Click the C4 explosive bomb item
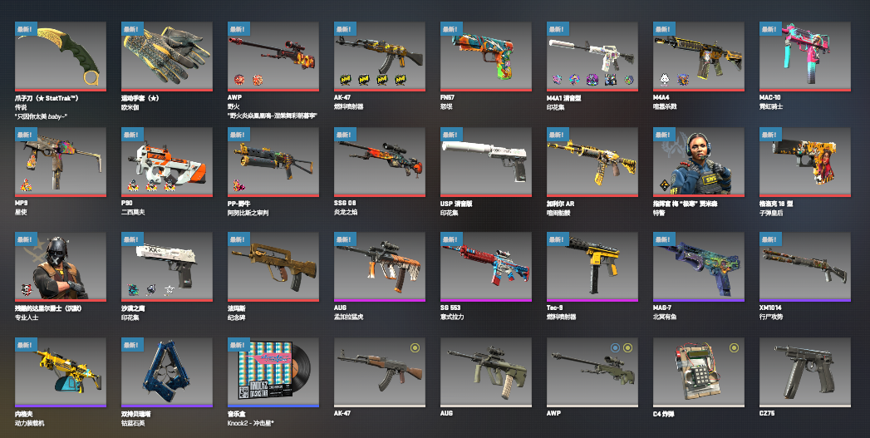 pyautogui.click(x=699, y=372)
